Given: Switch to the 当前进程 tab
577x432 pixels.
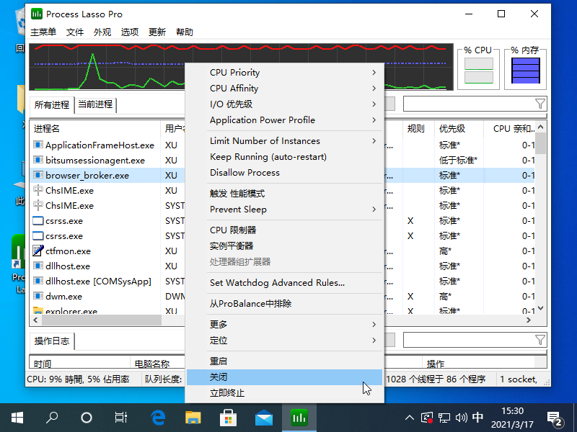Looking at the screenshot, I should pyautogui.click(x=95, y=104).
